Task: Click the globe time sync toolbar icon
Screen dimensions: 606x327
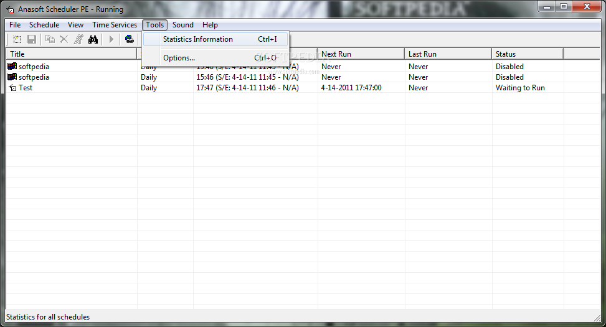Action: 130,39
